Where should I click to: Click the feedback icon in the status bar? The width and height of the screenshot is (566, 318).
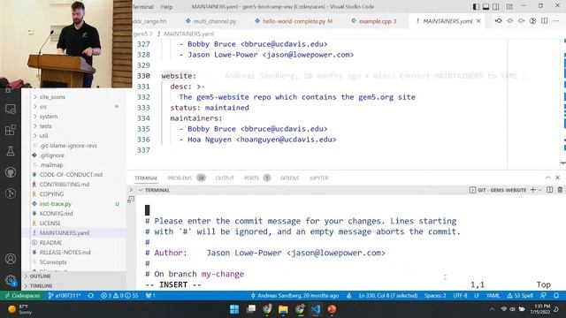[x=543, y=296]
